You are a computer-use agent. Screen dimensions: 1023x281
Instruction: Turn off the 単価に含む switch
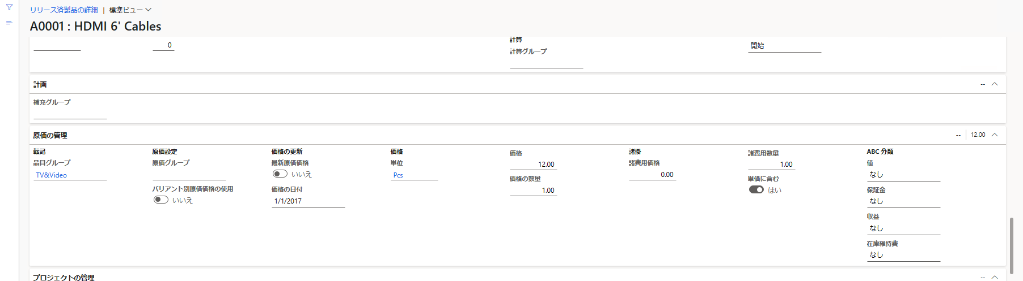coord(756,189)
